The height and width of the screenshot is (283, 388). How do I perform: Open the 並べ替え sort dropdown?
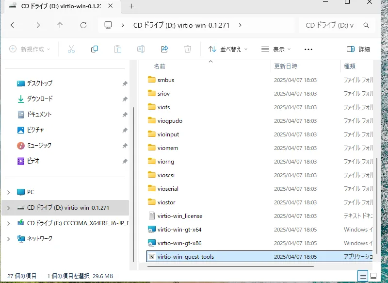pyautogui.click(x=227, y=49)
